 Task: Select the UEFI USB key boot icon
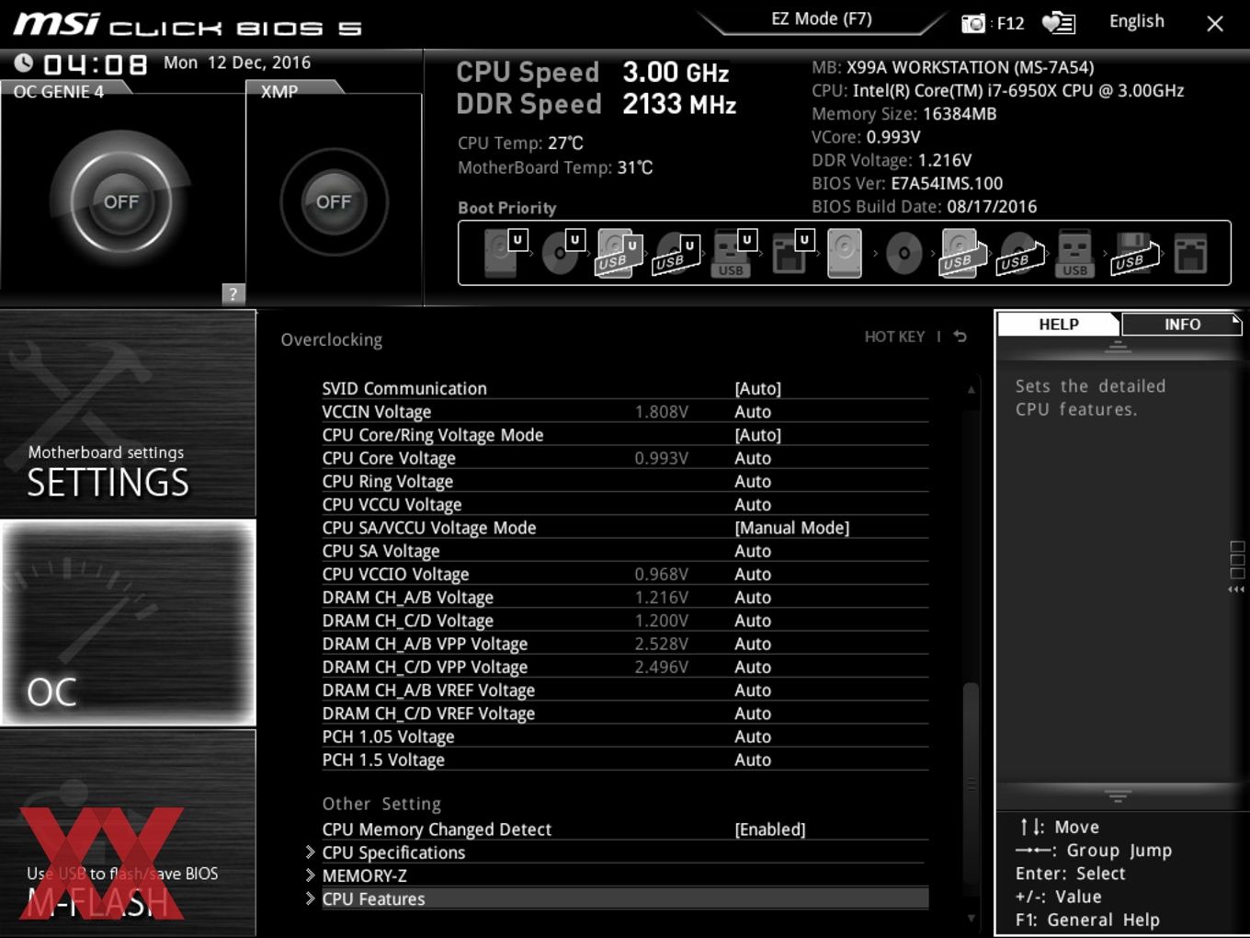point(733,254)
